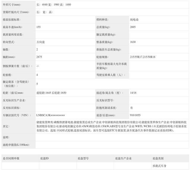Click the 前悬/后悬(mm) label
190x170 pixels.
click(x=106, y=115)
